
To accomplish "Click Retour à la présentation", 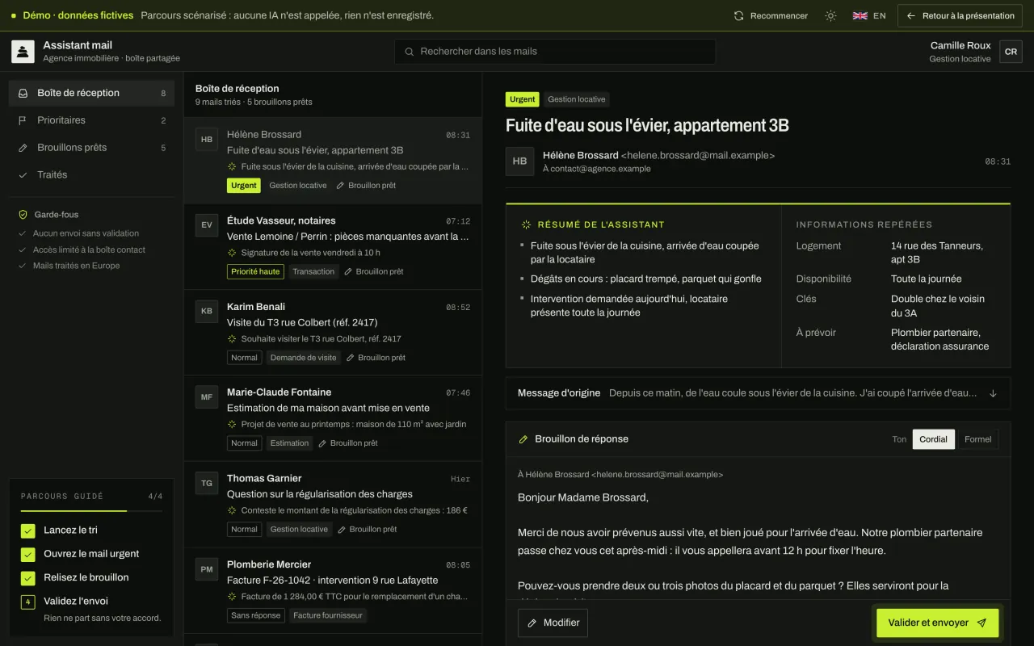I will click(960, 15).
